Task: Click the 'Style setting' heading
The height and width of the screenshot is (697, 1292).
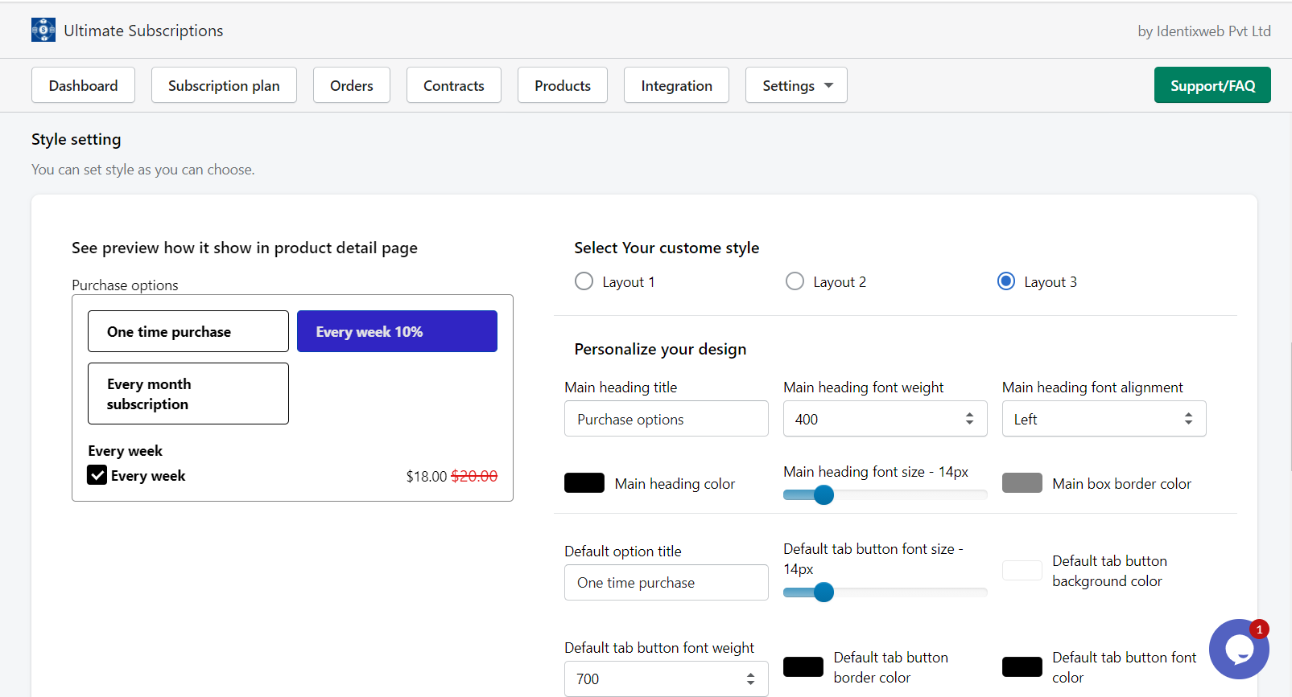Action: (x=76, y=139)
